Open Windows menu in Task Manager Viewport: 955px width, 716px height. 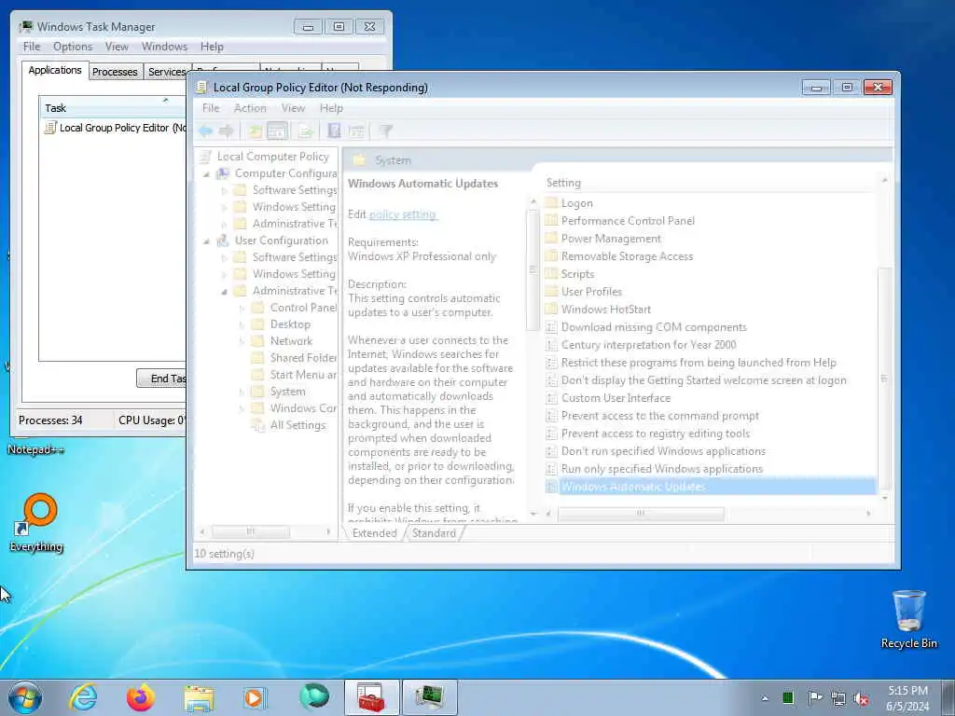pos(164,47)
